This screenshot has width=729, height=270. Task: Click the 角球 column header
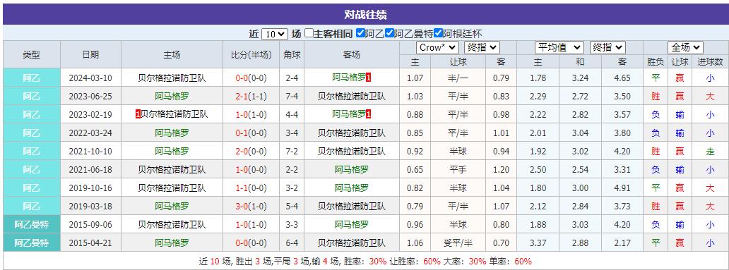(292, 55)
